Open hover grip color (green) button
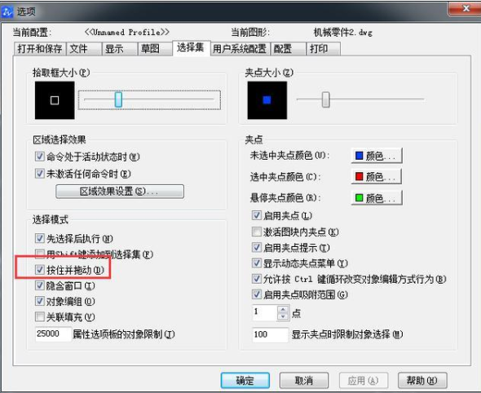This screenshot has width=481, height=393. click(377, 198)
